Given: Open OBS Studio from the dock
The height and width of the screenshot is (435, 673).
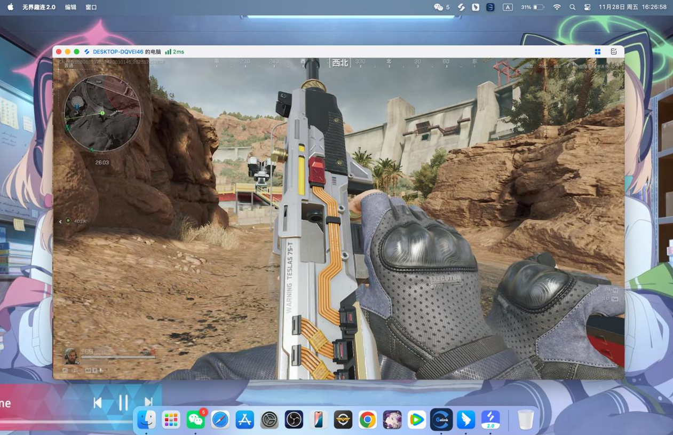Looking at the screenshot, I should (x=294, y=420).
